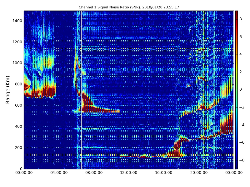Click colorbar label −2
The width and height of the screenshot is (250, 187).
coord(242,107)
